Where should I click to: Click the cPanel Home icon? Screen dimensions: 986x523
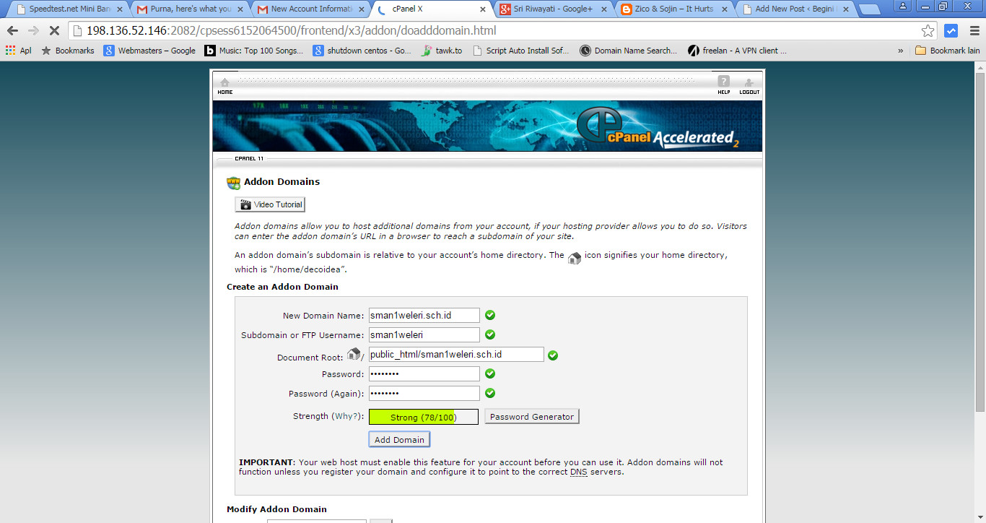tap(224, 85)
